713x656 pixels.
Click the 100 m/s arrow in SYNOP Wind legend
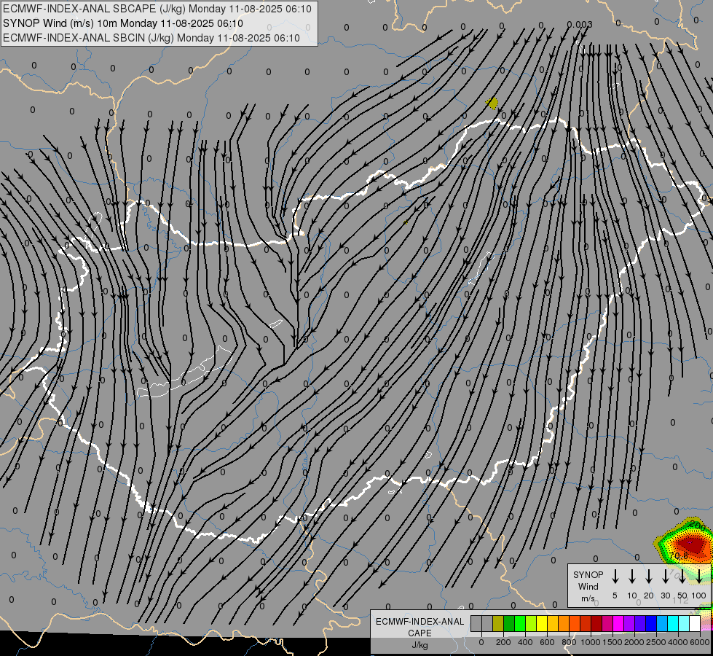click(699, 577)
